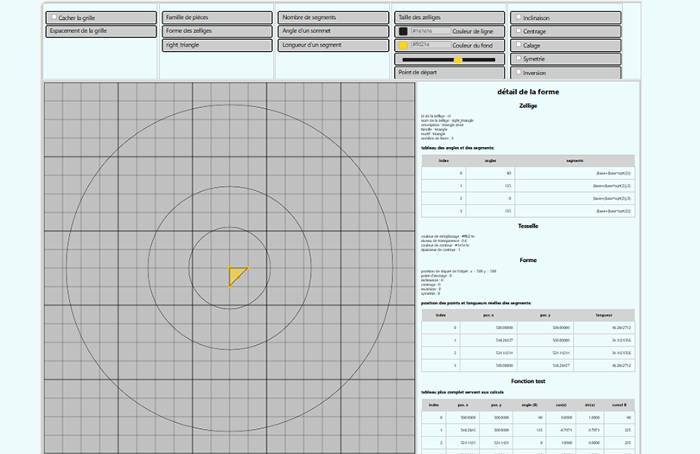Click the black Couleur de ligne swatch

(403, 31)
